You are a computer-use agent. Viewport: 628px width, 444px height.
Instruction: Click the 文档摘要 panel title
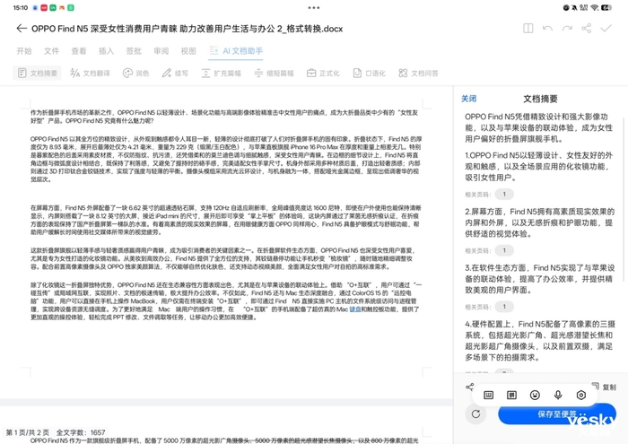point(540,99)
